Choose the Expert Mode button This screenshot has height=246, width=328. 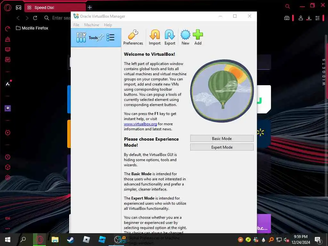222,147
